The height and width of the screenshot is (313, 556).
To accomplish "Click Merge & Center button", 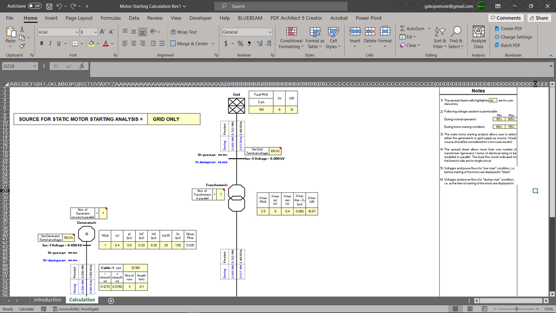I will (189, 43).
